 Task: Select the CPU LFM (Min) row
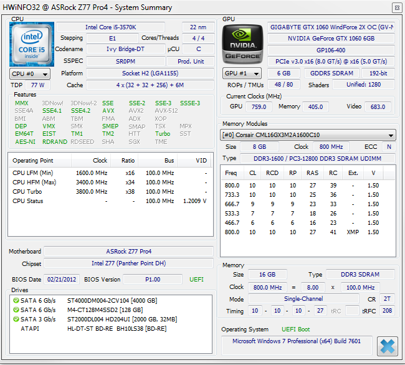pos(110,173)
